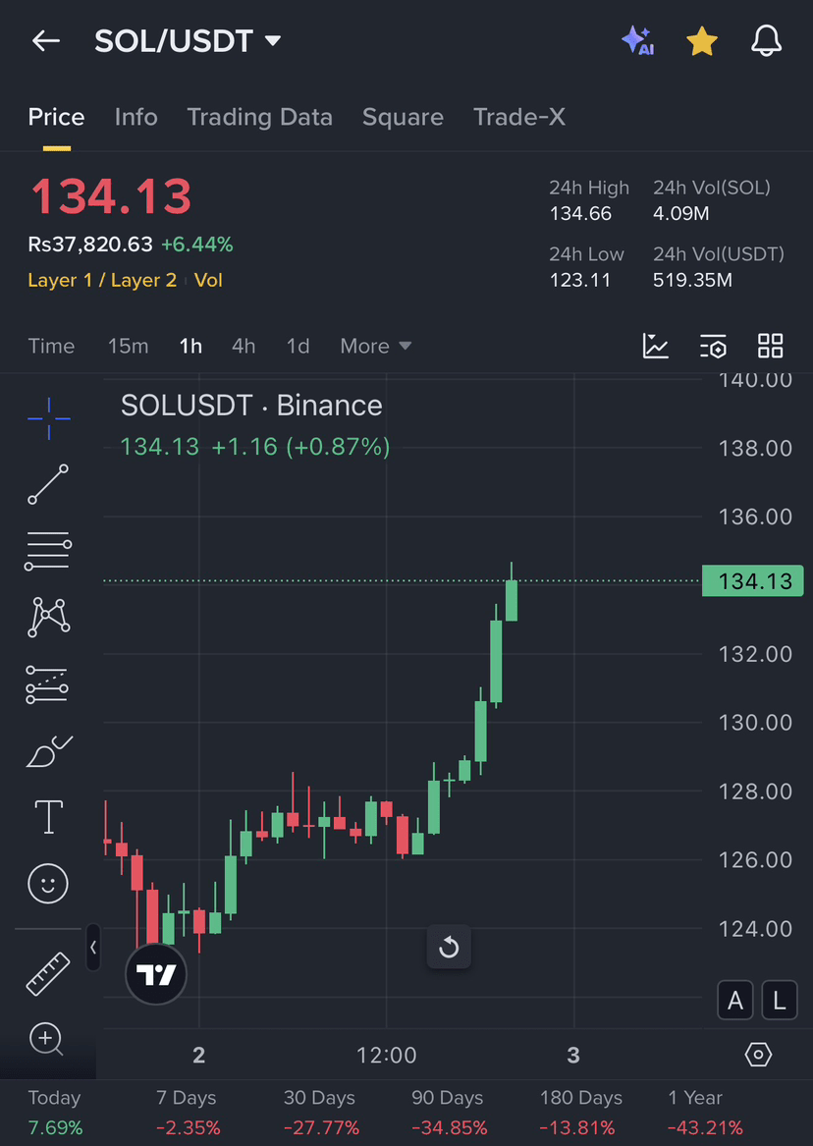Click the +6.44% change value

(197, 245)
